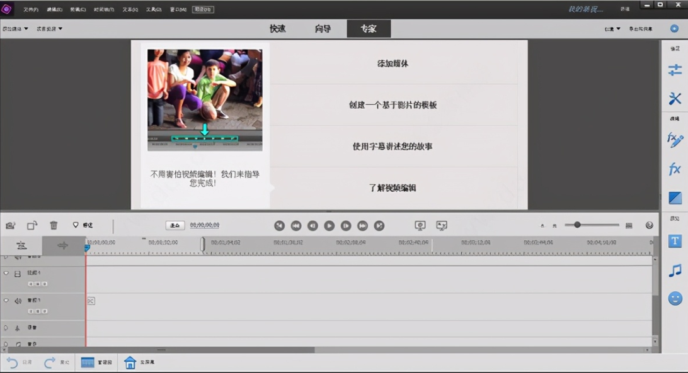Expand the Project Assets dropdown

point(49,29)
